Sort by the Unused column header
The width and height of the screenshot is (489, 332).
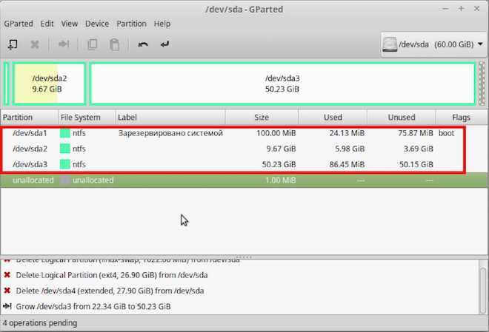coord(402,118)
